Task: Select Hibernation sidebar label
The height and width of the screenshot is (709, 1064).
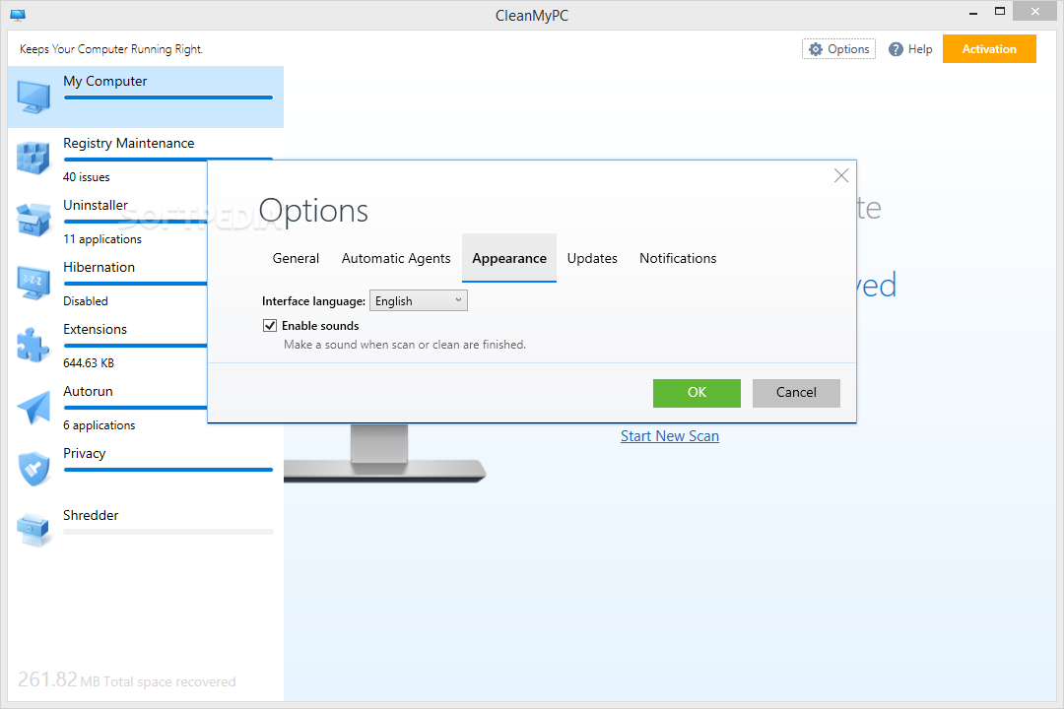Action: tap(100, 267)
